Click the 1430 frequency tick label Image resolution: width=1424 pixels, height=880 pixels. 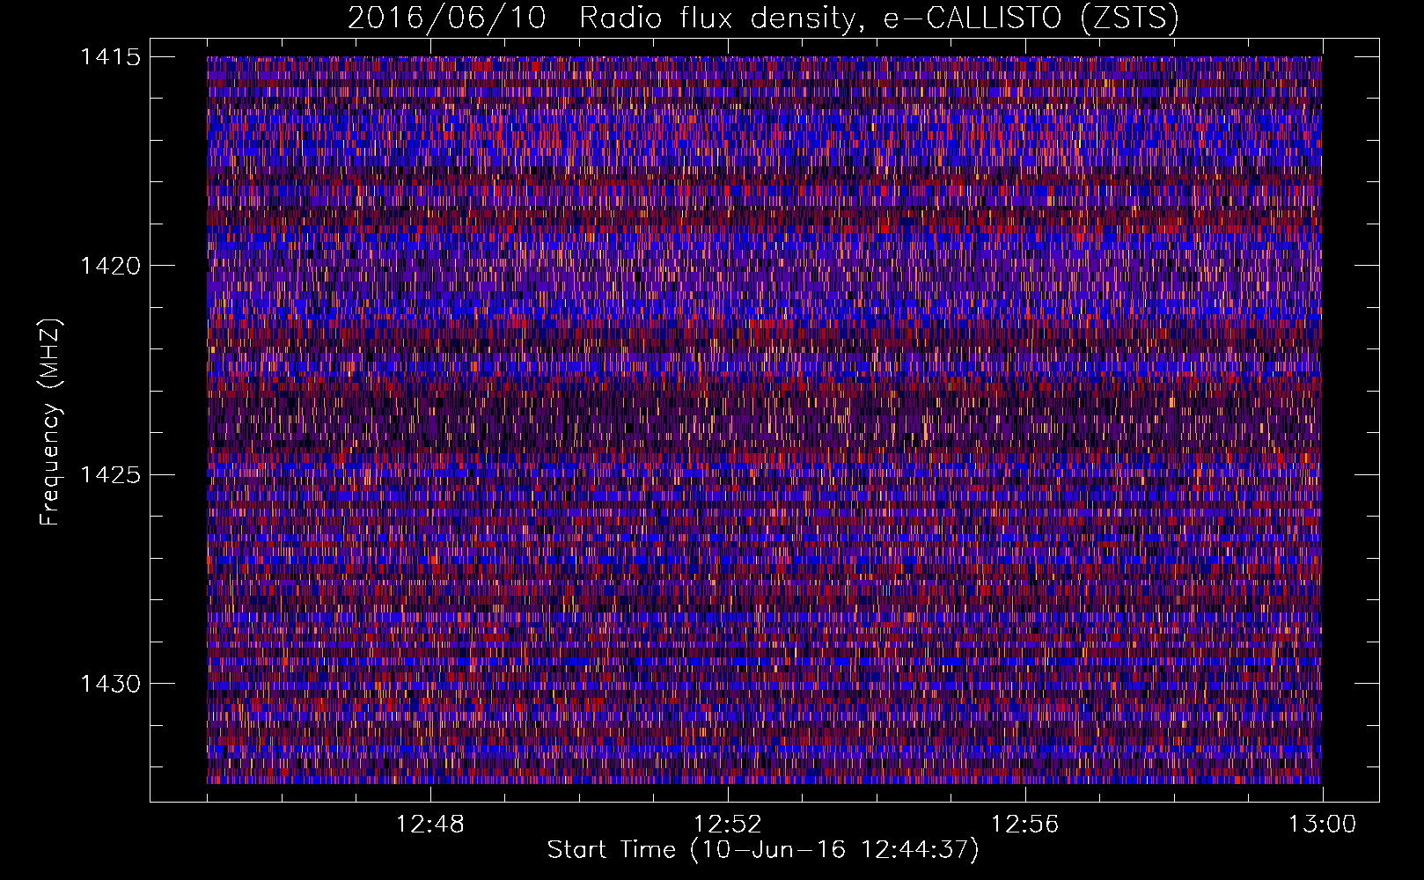pos(111,684)
